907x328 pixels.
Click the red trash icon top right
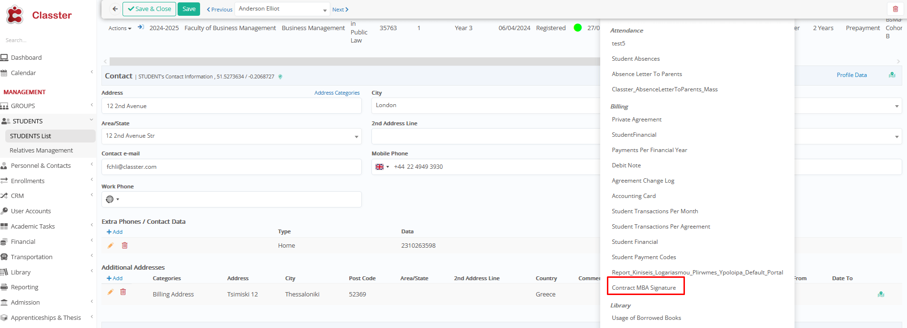(x=895, y=9)
